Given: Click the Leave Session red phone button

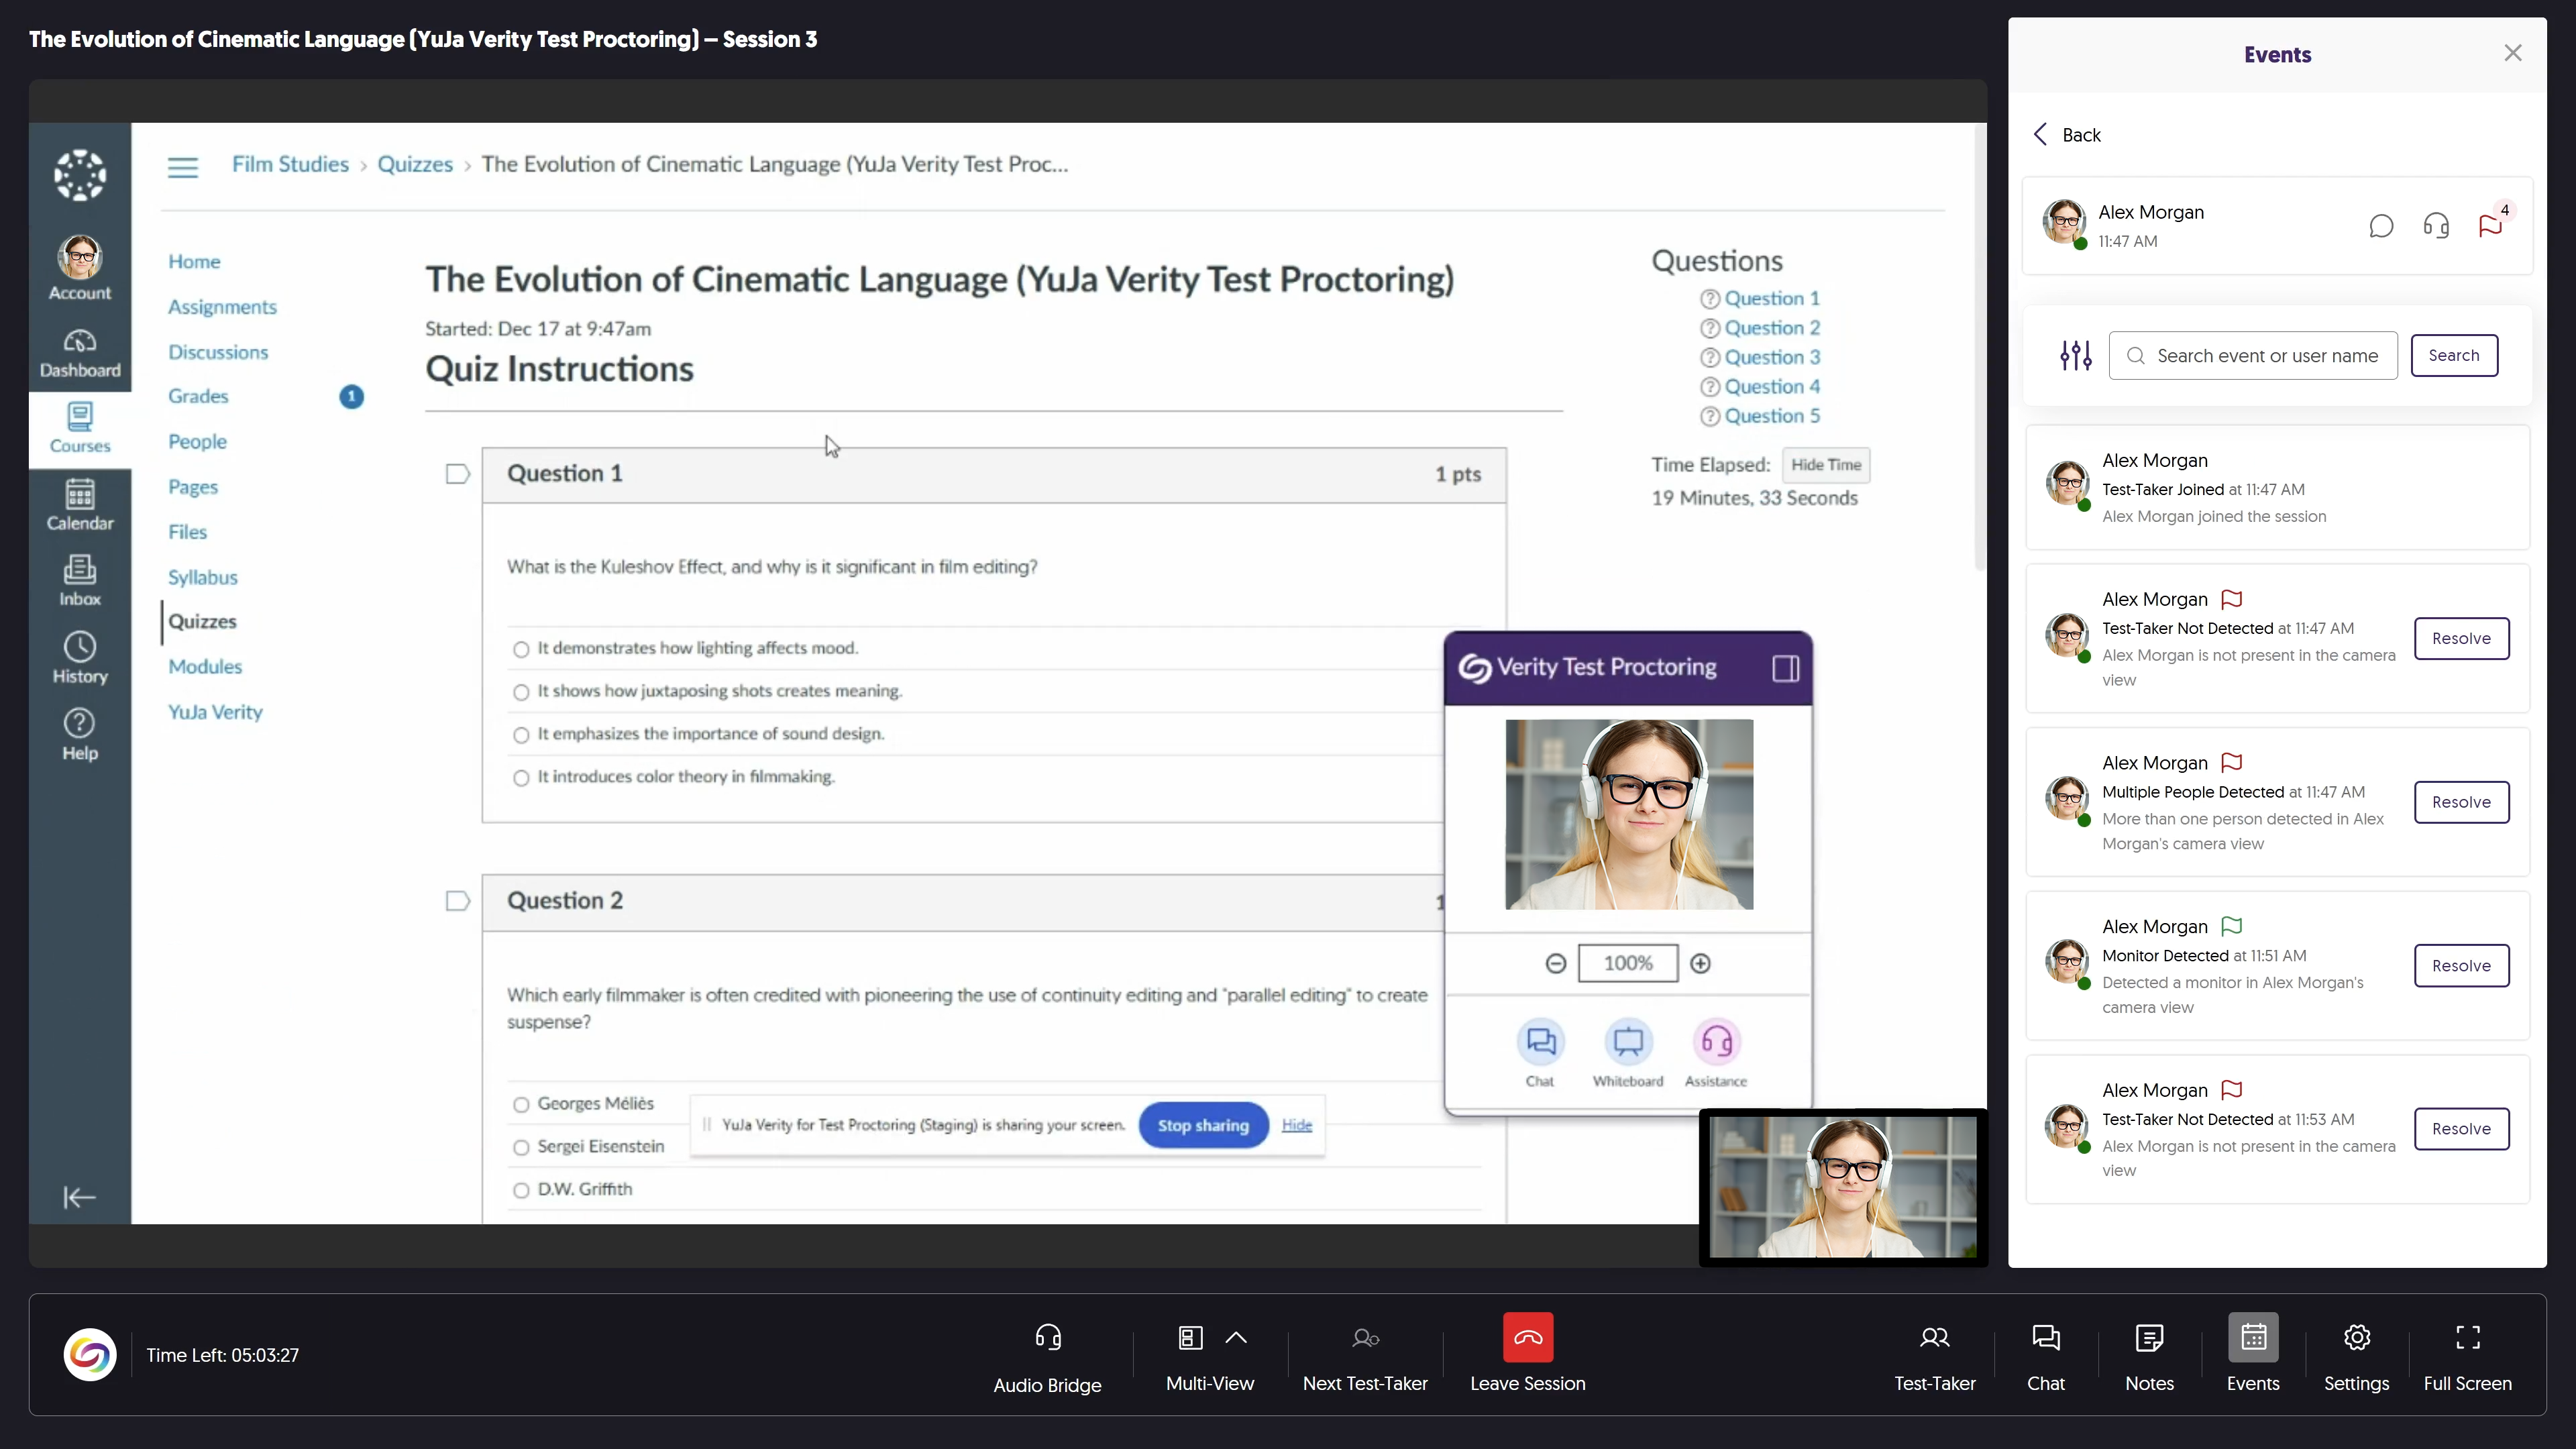Looking at the screenshot, I should pos(1527,1338).
